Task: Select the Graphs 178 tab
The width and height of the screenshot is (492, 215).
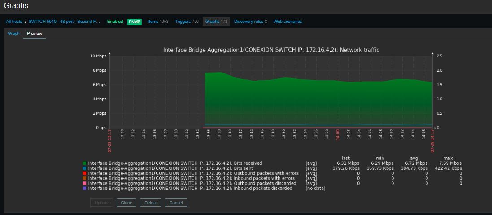Action: (216, 21)
